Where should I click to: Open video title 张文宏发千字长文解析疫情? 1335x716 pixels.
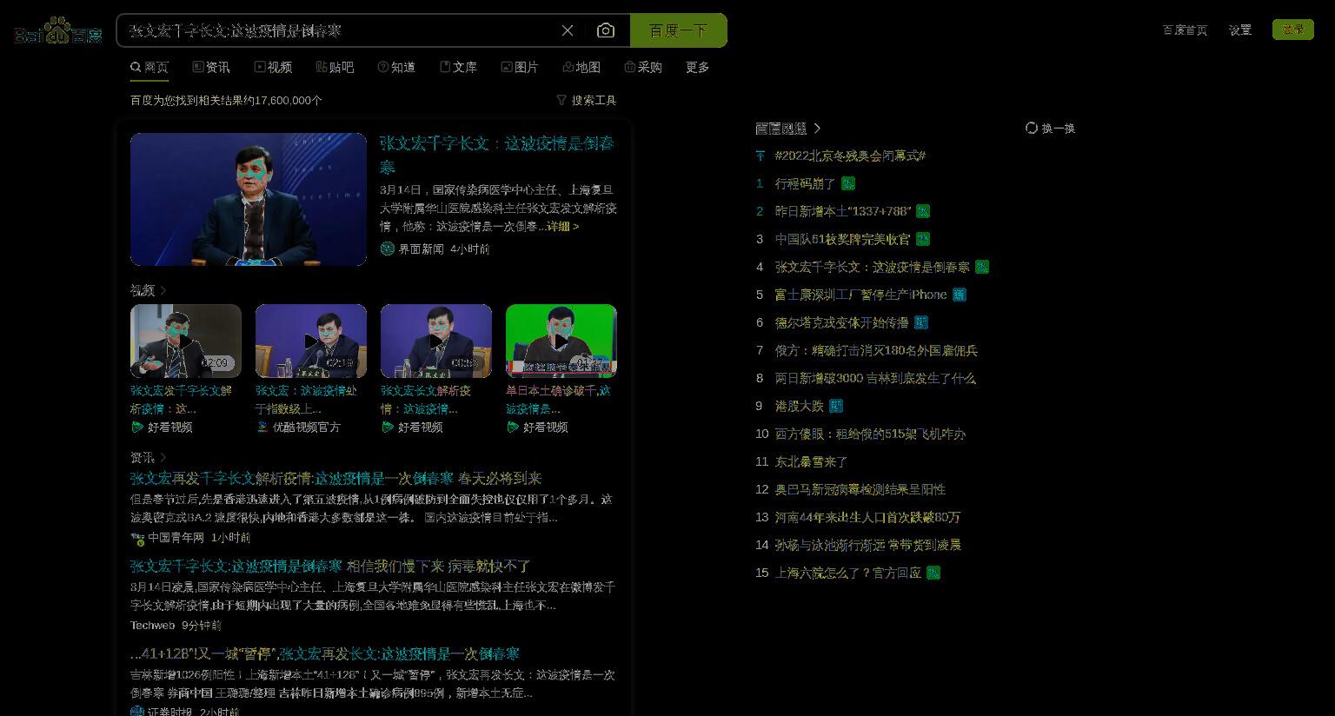(182, 399)
